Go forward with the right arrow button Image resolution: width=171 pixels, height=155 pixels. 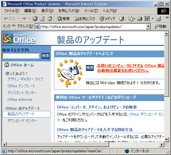pos(24,19)
